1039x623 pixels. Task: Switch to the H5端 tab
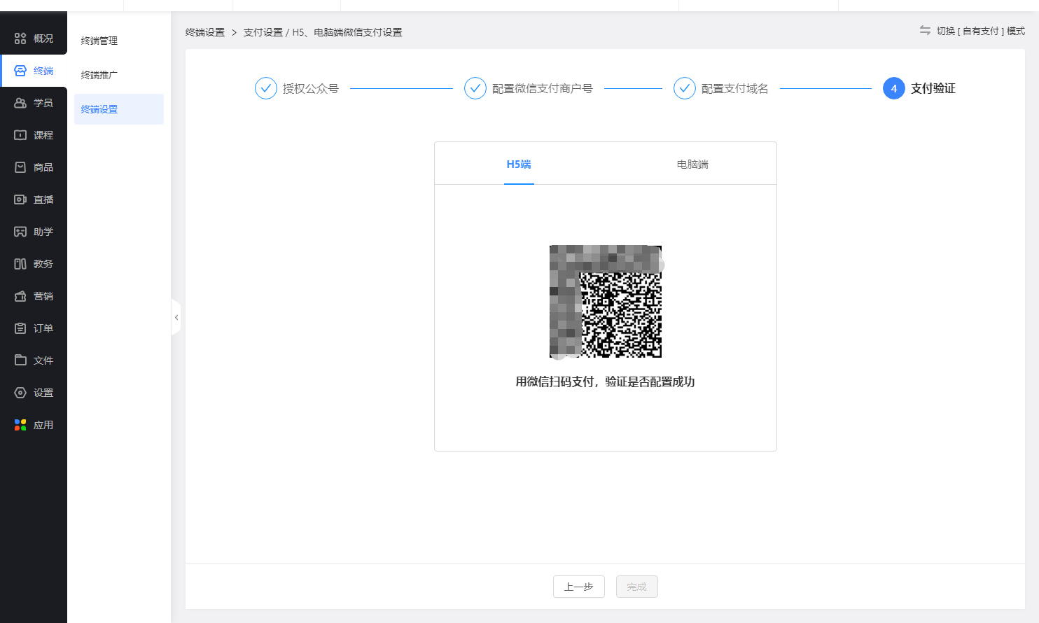tap(519, 164)
